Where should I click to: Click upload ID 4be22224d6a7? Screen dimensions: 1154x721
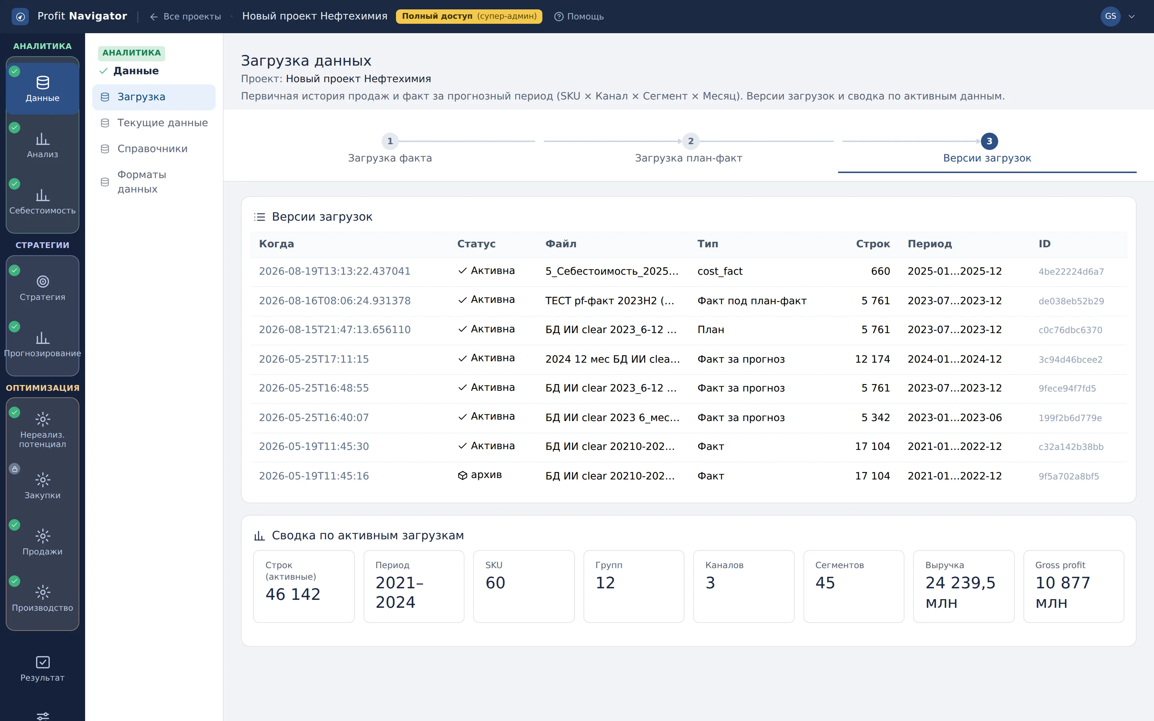1071,272
